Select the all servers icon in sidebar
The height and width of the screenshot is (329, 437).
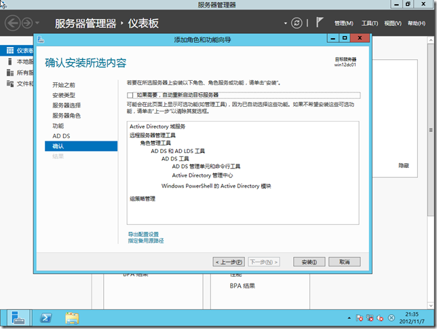[10, 73]
